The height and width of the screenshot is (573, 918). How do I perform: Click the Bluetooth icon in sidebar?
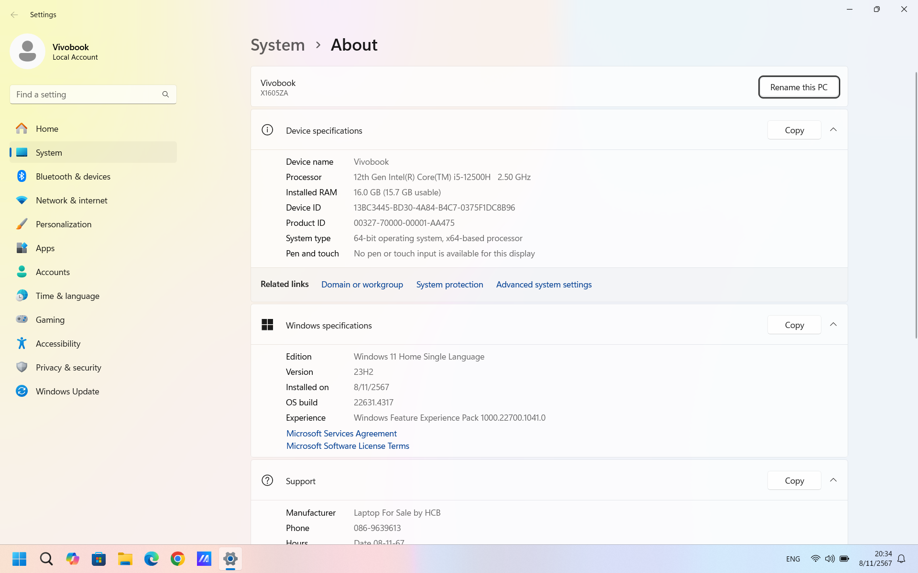[x=22, y=176]
